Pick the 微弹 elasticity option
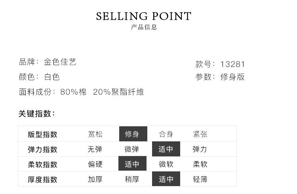The image size is (297, 194). [132, 149]
